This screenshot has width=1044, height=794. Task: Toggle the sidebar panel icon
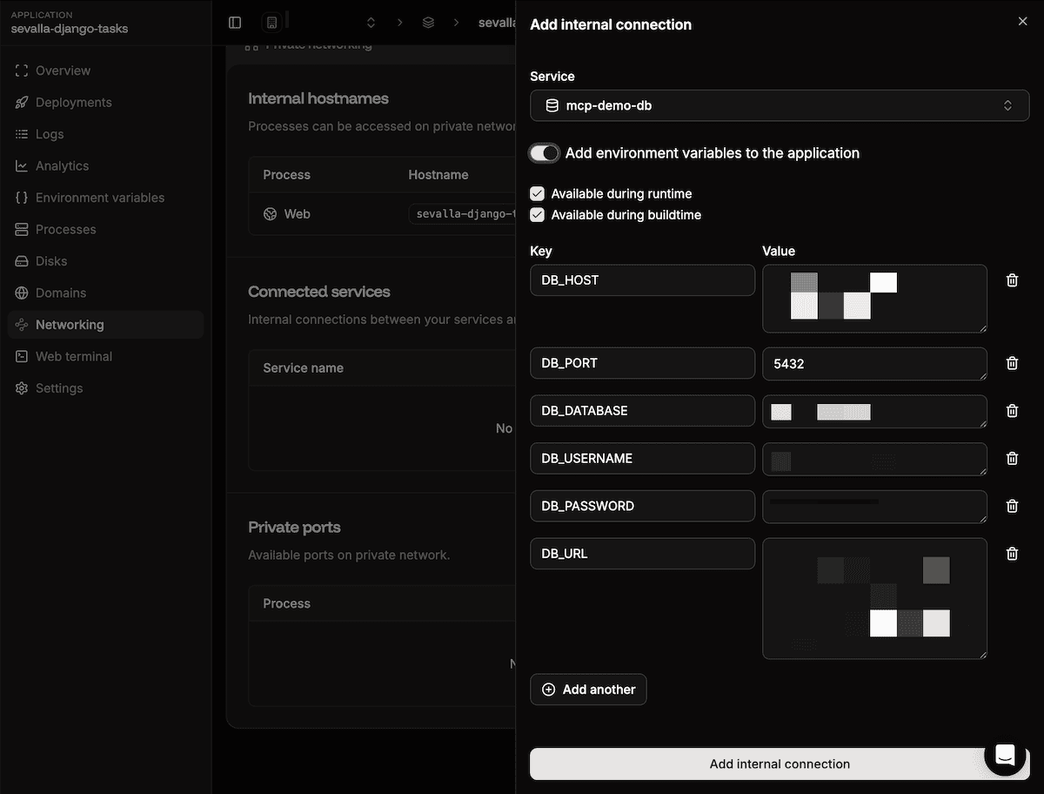[x=235, y=23]
